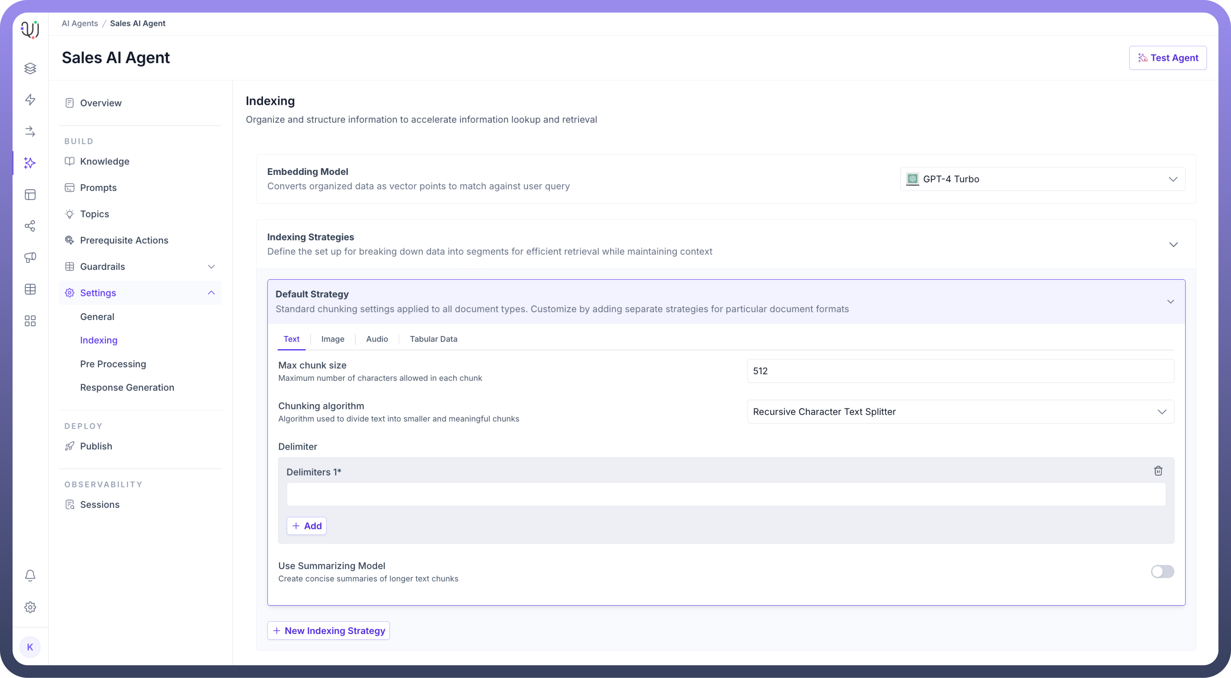1231x678 pixels.
Task: Open notifications bell in left rail
Action: pyautogui.click(x=30, y=575)
